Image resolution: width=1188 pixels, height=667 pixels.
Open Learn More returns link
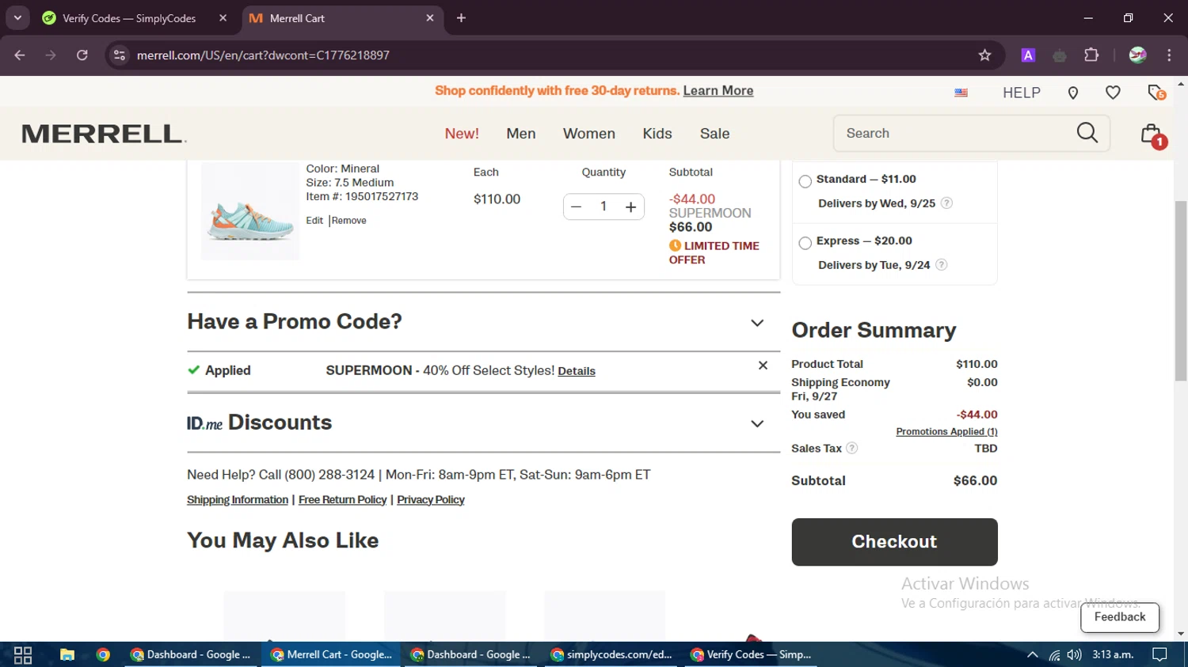tap(718, 91)
